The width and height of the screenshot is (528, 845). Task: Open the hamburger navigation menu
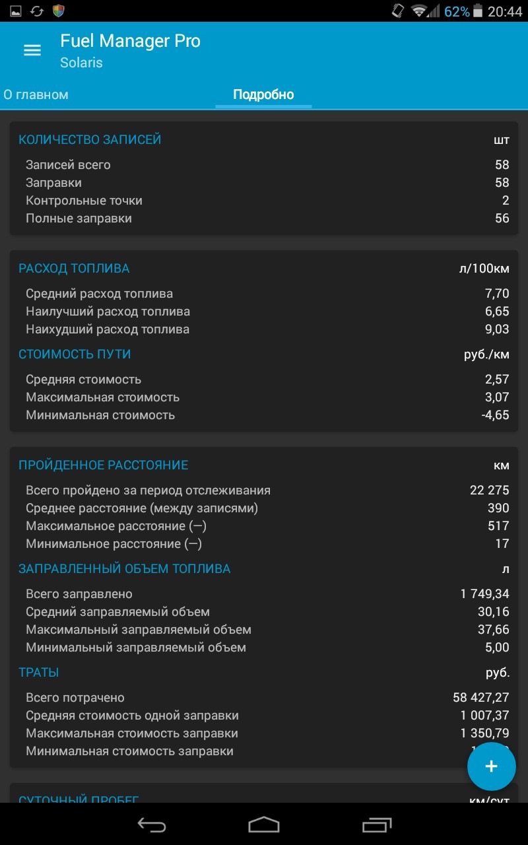[32, 51]
